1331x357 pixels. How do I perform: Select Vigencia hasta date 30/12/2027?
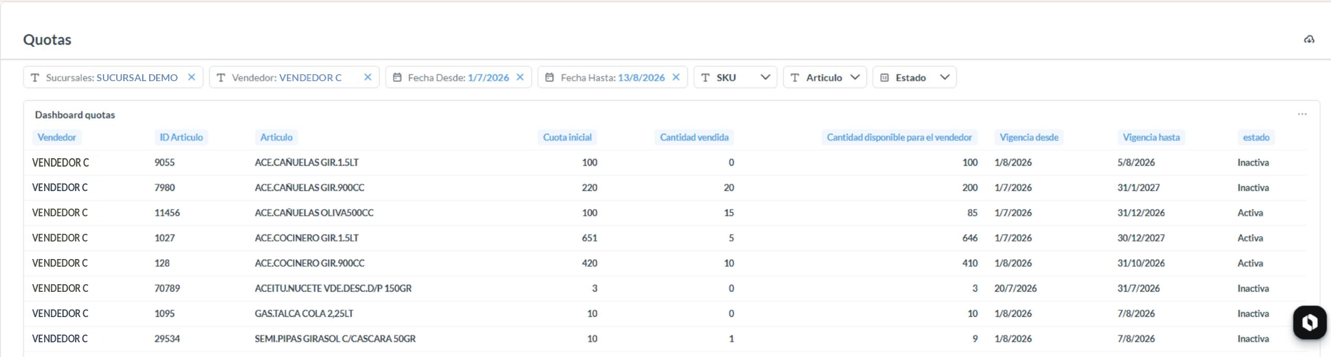click(1141, 238)
